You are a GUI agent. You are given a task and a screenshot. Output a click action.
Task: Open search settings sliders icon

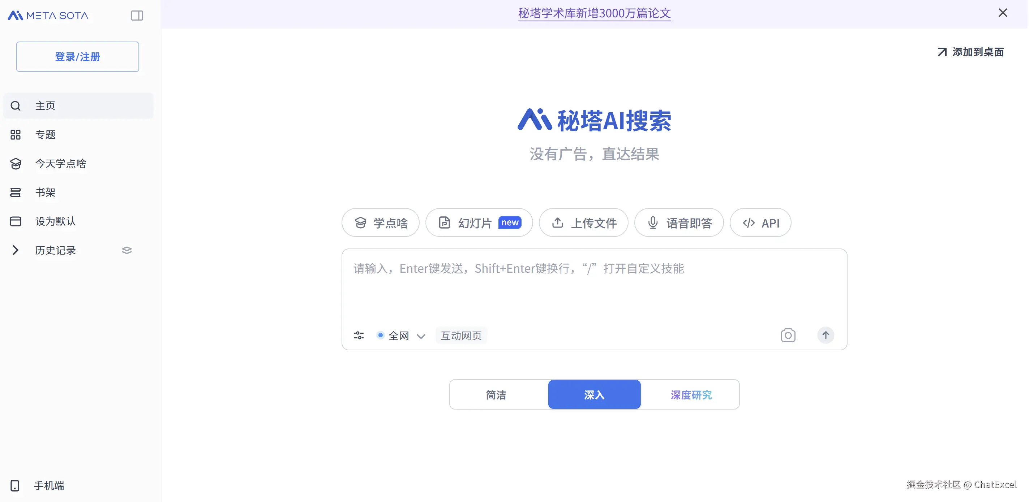click(x=358, y=335)
